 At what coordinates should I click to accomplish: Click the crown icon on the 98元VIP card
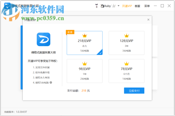(x=85, y=64)
